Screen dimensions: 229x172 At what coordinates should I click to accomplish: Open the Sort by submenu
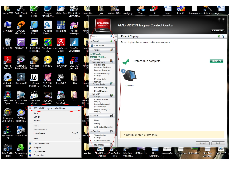tap(55, 117)
